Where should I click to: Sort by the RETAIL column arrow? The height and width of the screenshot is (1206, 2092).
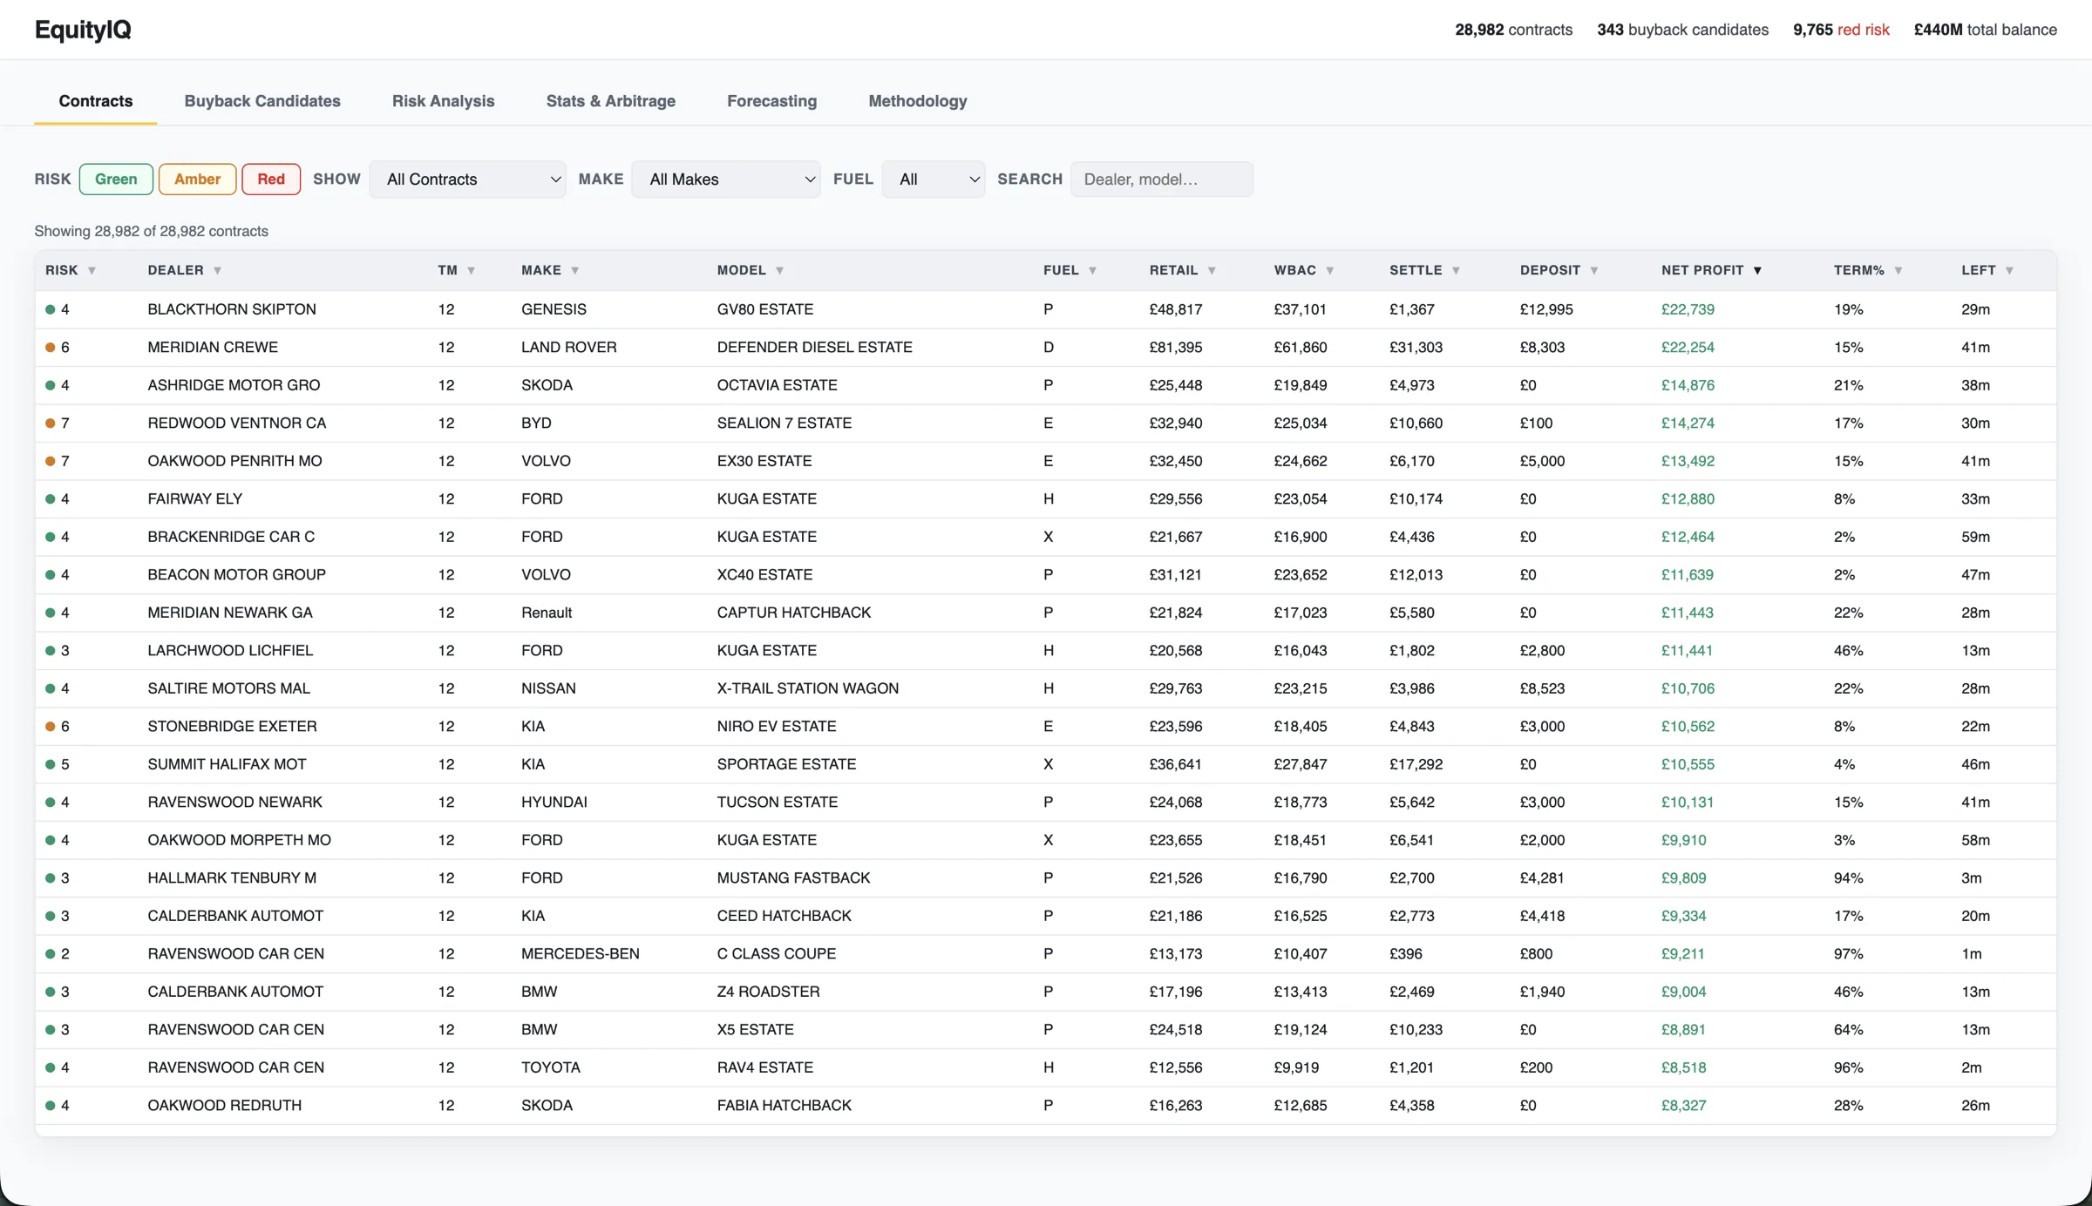1212,271
